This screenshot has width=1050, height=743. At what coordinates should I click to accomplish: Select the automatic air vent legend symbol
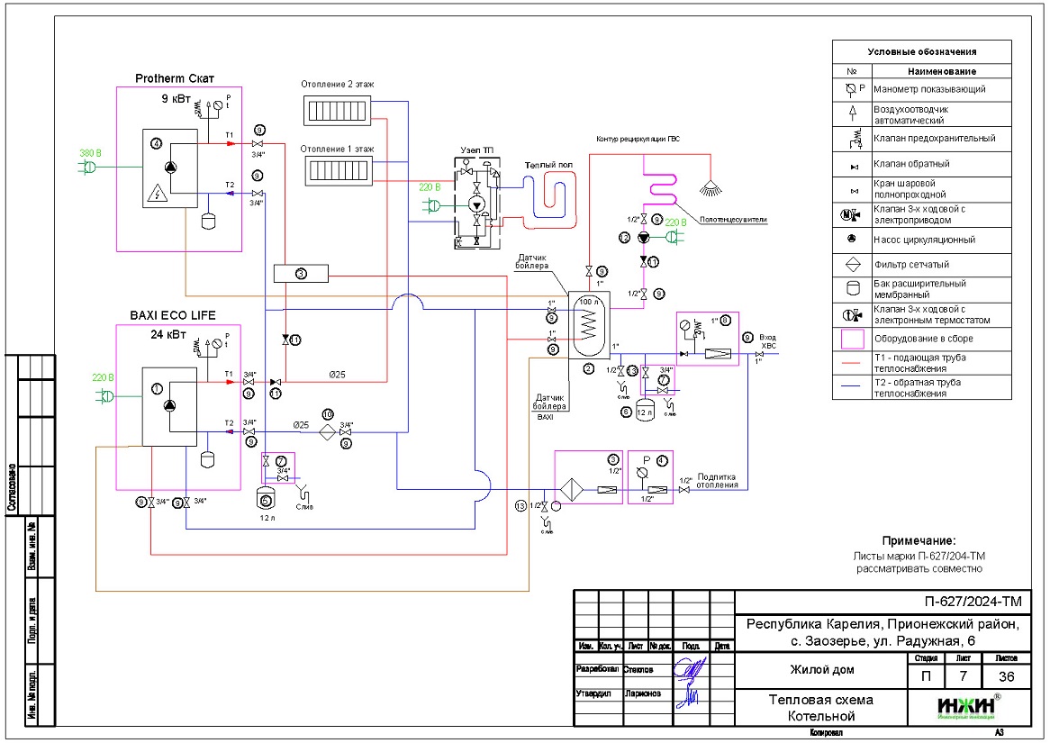click(x=851, y=114)
